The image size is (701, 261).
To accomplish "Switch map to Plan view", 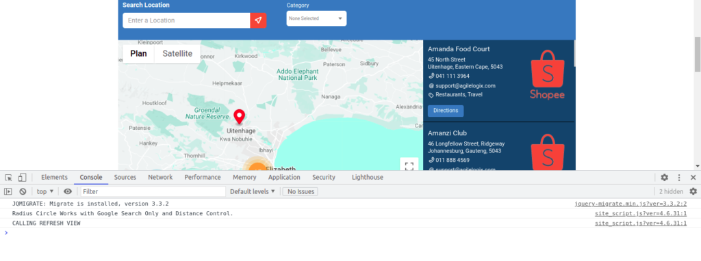I will (x=138, y=53).
